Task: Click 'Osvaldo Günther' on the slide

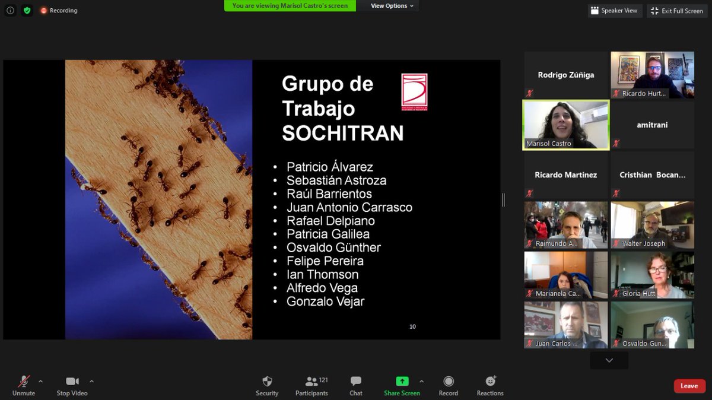Action: [x=333, y=247]
